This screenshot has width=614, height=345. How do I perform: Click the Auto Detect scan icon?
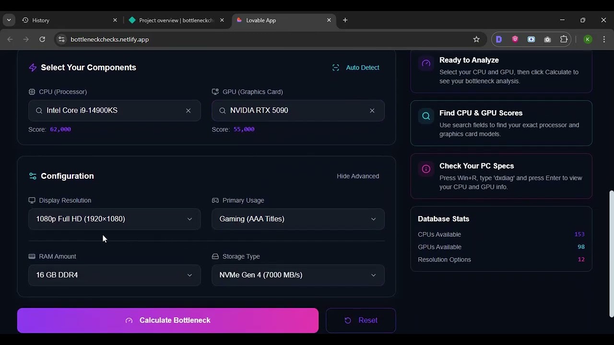click(336, 68)
